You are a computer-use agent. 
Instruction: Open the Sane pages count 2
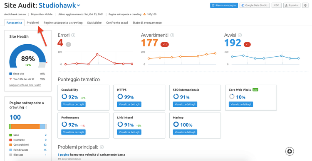(x=46, y=135)
